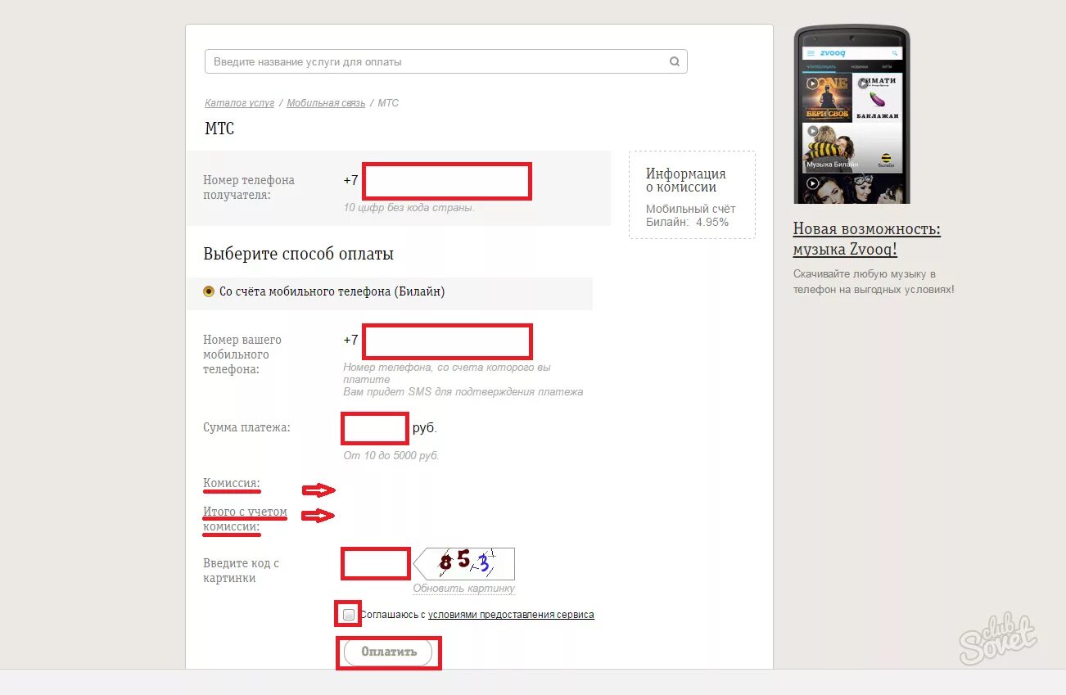
Task: Open the Zvooq phone promo image
Action: click(x=851, y=115)
